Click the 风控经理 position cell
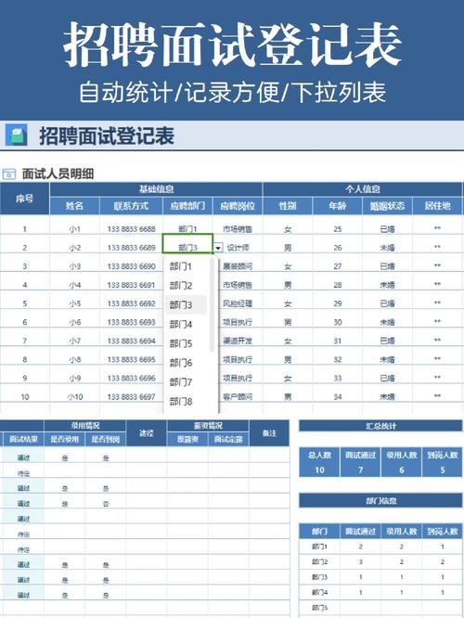The width and height of the screenshot is (464, 618). coord(238,303)
